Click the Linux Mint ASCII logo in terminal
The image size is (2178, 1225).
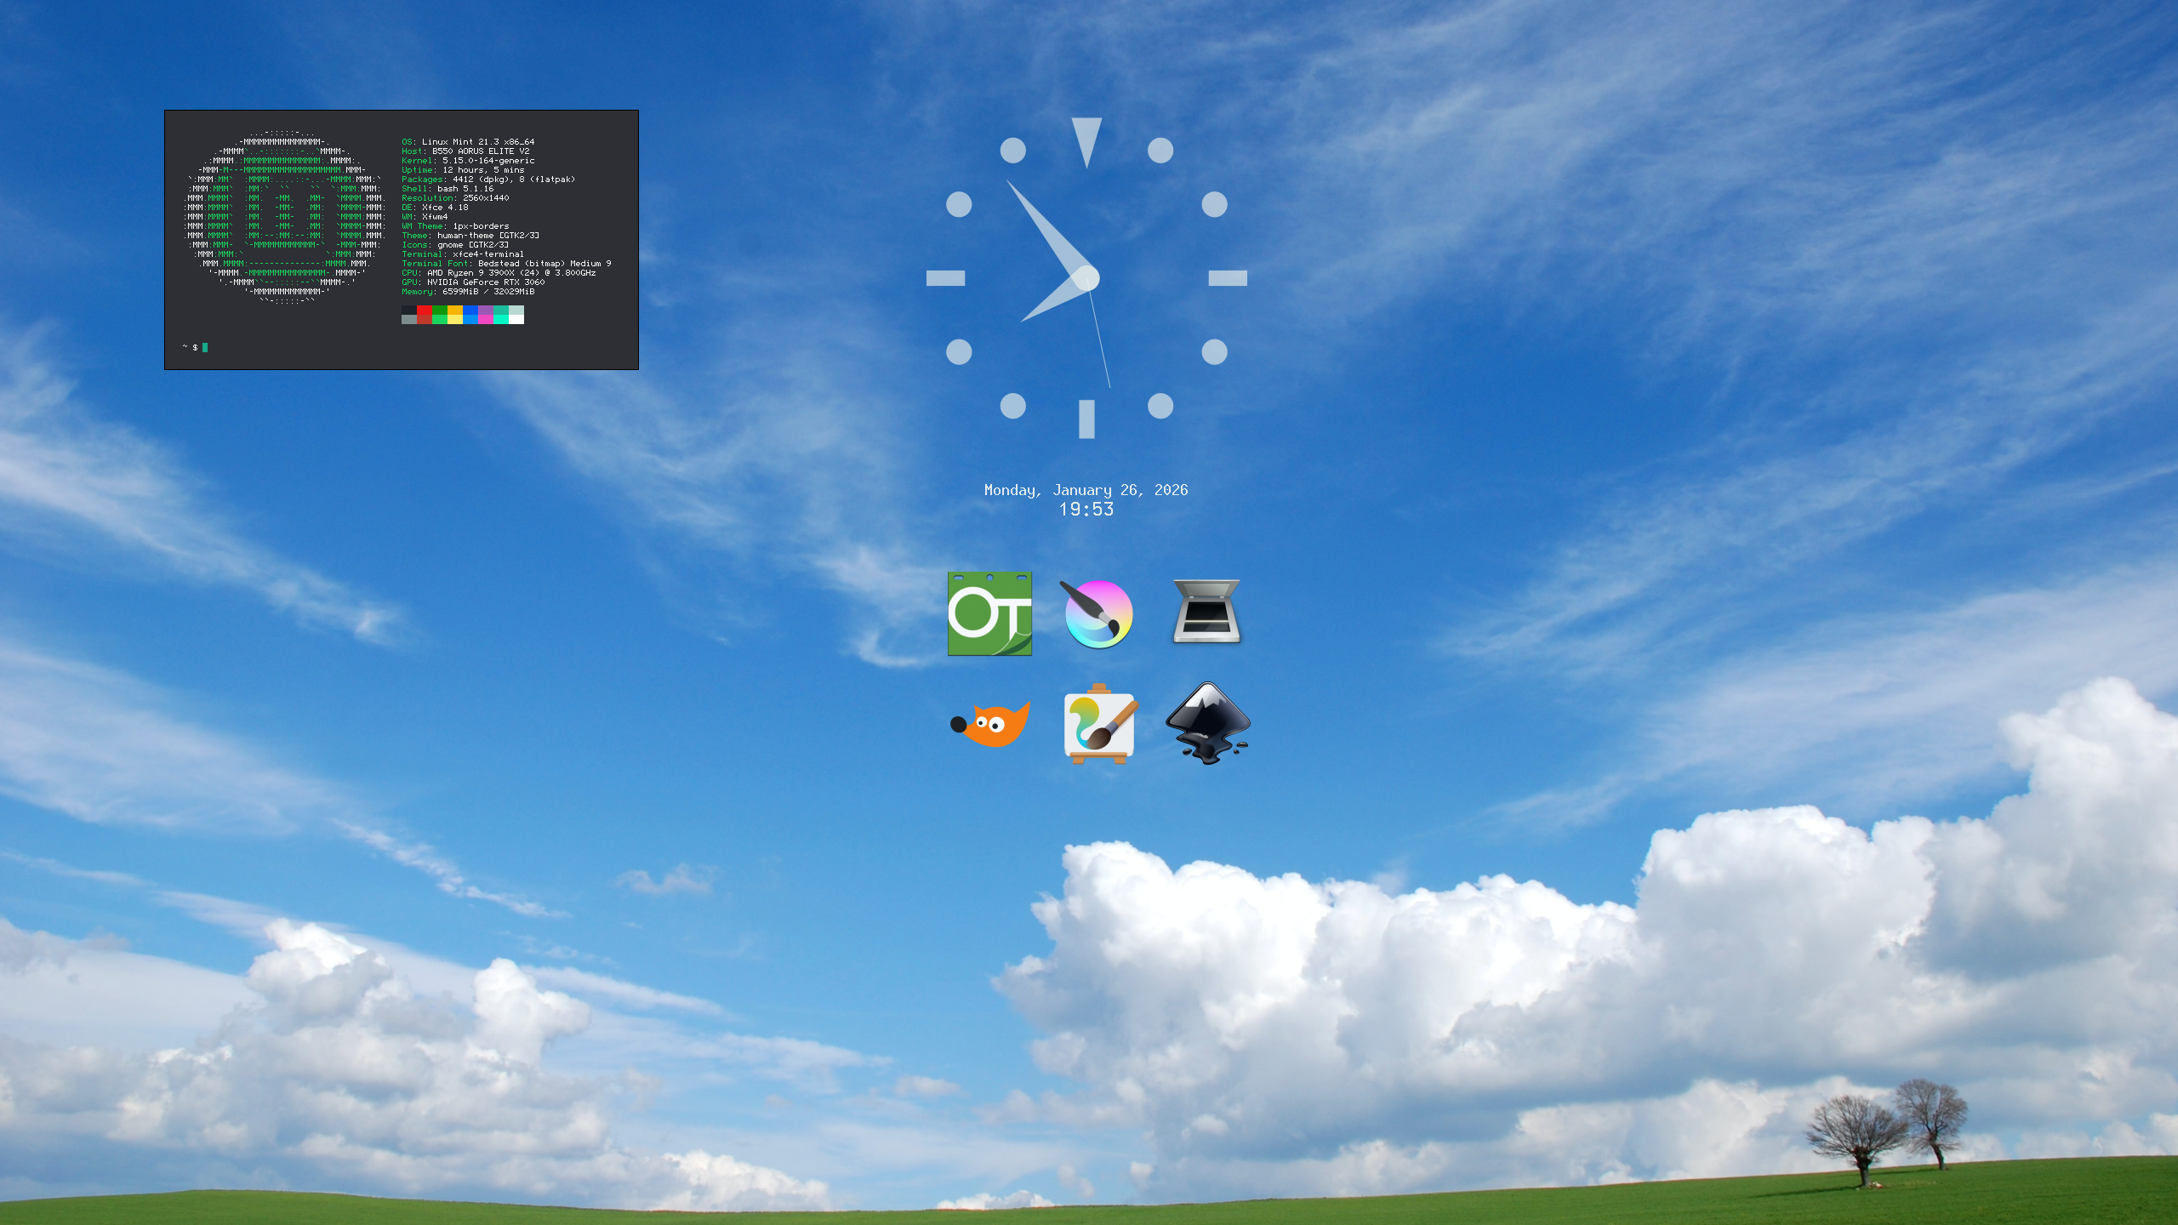pos(285,217)
